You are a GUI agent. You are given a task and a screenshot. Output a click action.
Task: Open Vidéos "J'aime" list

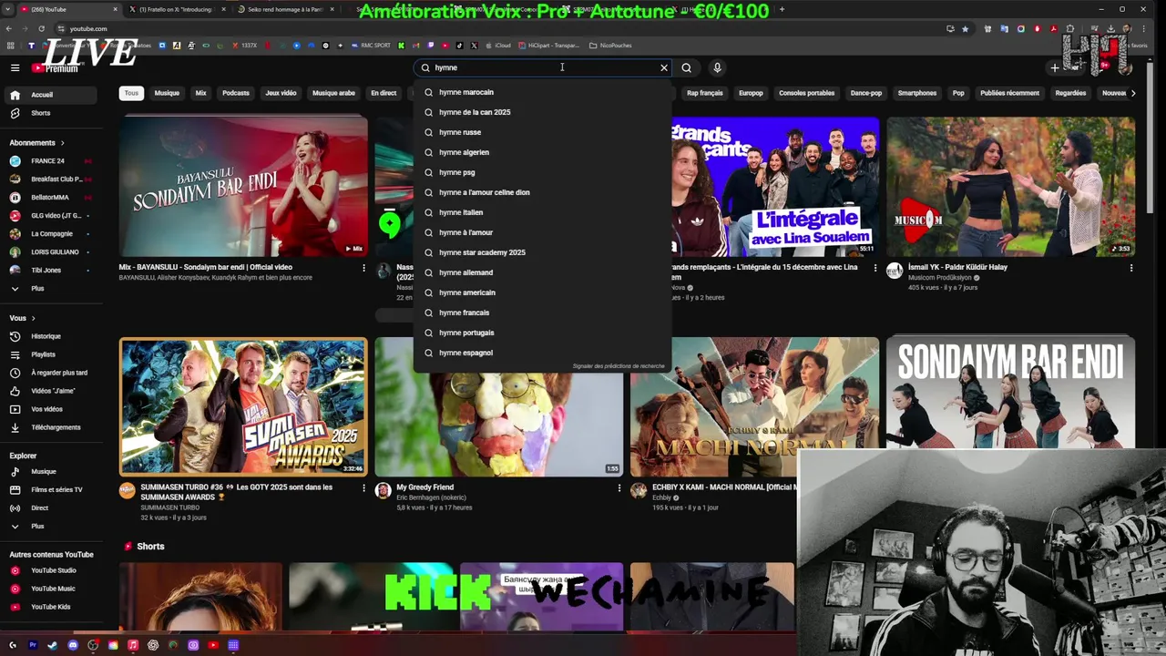tap(52, 391)
